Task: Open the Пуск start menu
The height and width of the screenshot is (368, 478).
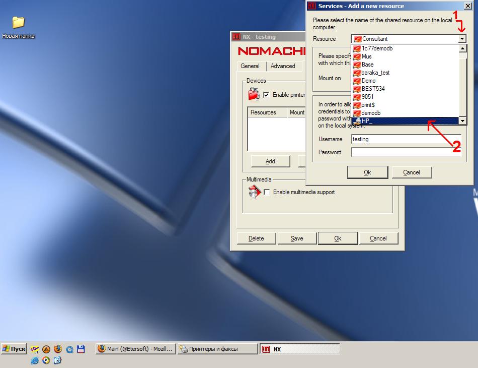Action: [14, 349]
